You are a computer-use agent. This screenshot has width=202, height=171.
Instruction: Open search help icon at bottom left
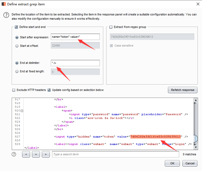[14, 154]
